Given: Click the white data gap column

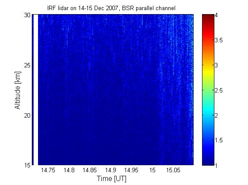Looking at the screenshot, I should [x=36, y=90].
